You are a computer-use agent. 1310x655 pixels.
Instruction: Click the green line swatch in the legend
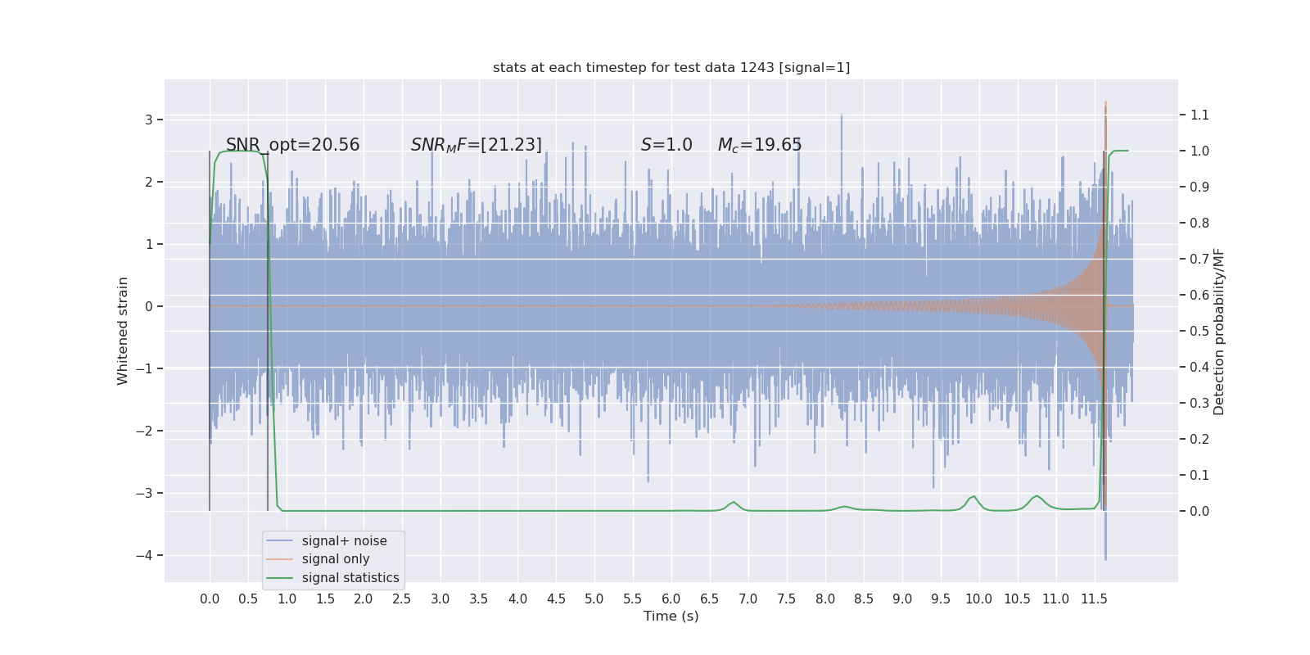280,578
